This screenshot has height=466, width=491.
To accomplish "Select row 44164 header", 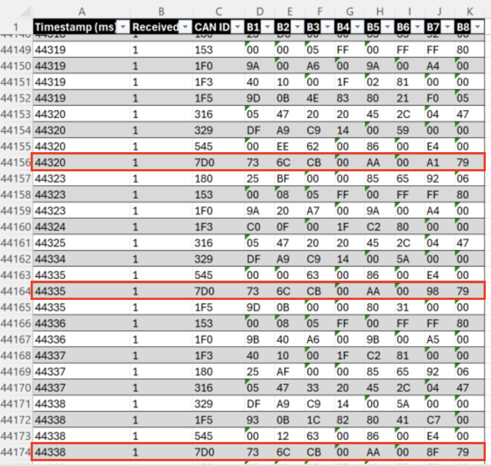I will pyautogui.click(x=16, y=291).
